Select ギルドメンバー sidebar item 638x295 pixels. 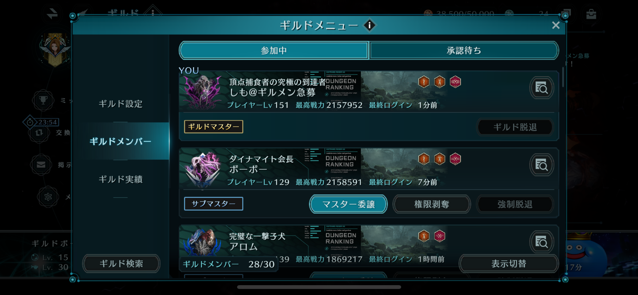pyautogui.click(x=120, y=141)
